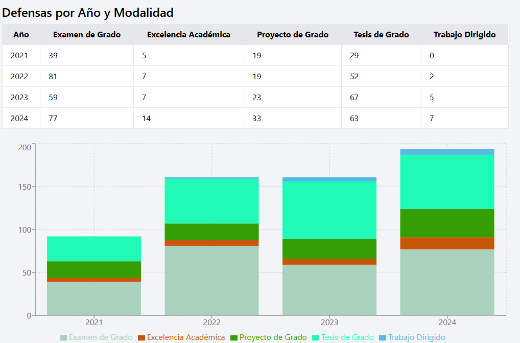Click the Tesis de Grado legend color square

pos(316,338)
